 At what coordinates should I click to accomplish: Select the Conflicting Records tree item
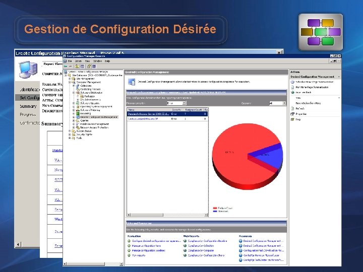point(90,89)
